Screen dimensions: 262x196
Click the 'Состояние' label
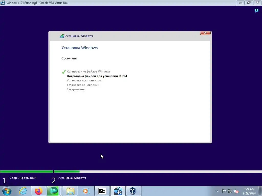pos(69,58)
